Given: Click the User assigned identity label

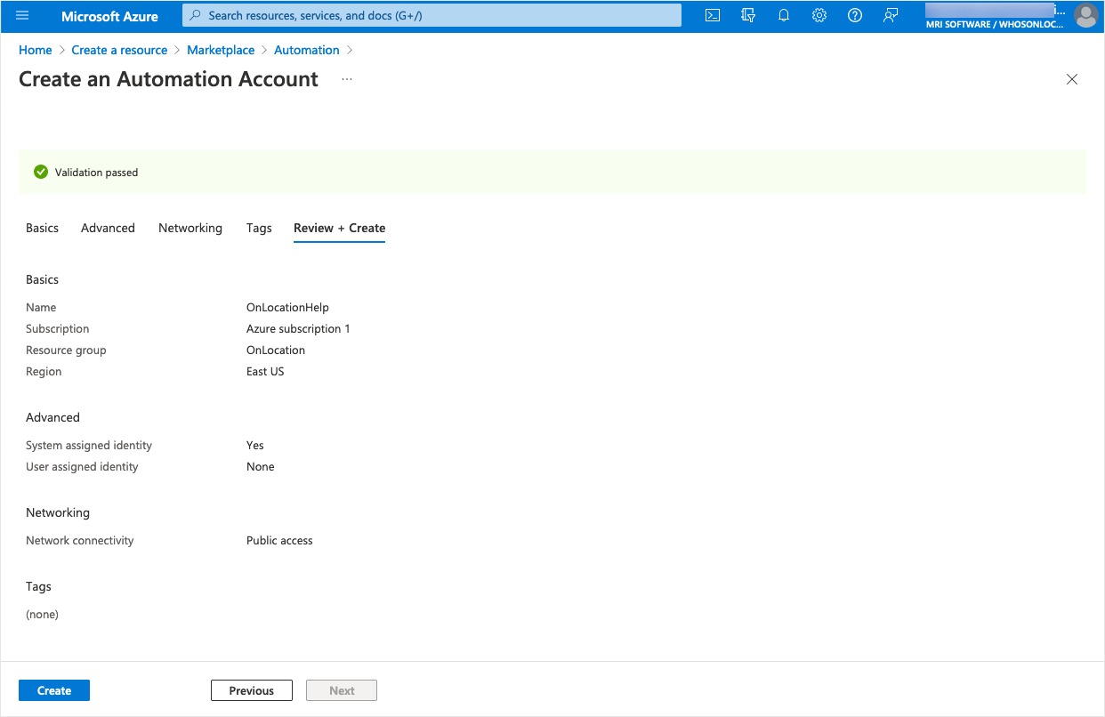Looking at the screenshot, I should 82,466.
